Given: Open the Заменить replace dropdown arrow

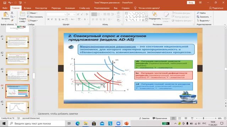Looking at the screenshot, I should 211,17.
